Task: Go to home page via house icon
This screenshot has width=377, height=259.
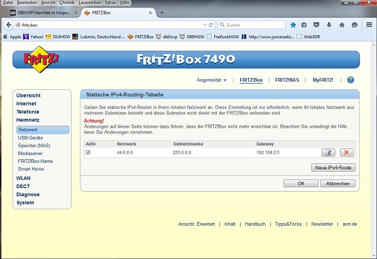Action: coord(342,25)
